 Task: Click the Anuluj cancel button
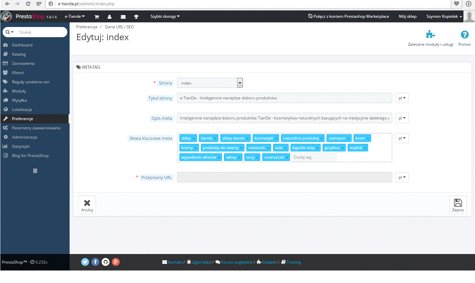click(x=87, y=205)
